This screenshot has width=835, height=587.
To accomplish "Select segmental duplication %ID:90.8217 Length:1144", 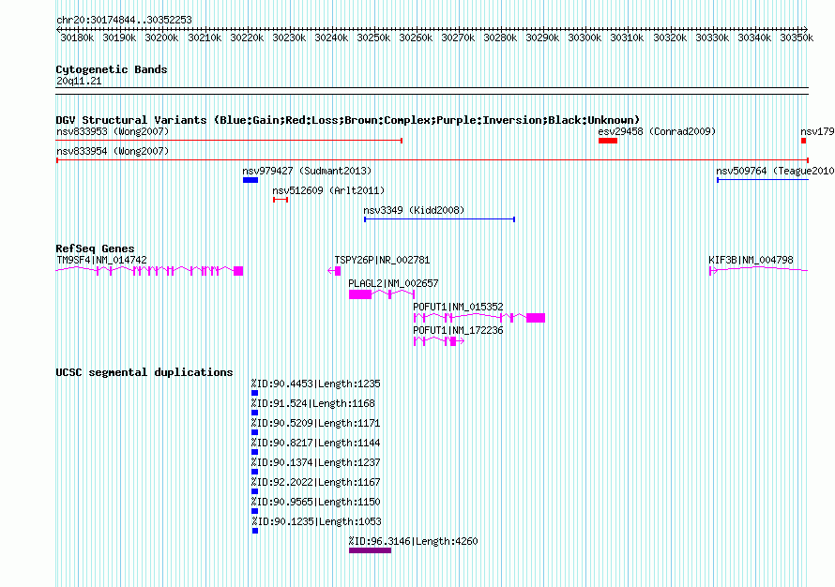I will pyautogui.click(x=316, y=443).
